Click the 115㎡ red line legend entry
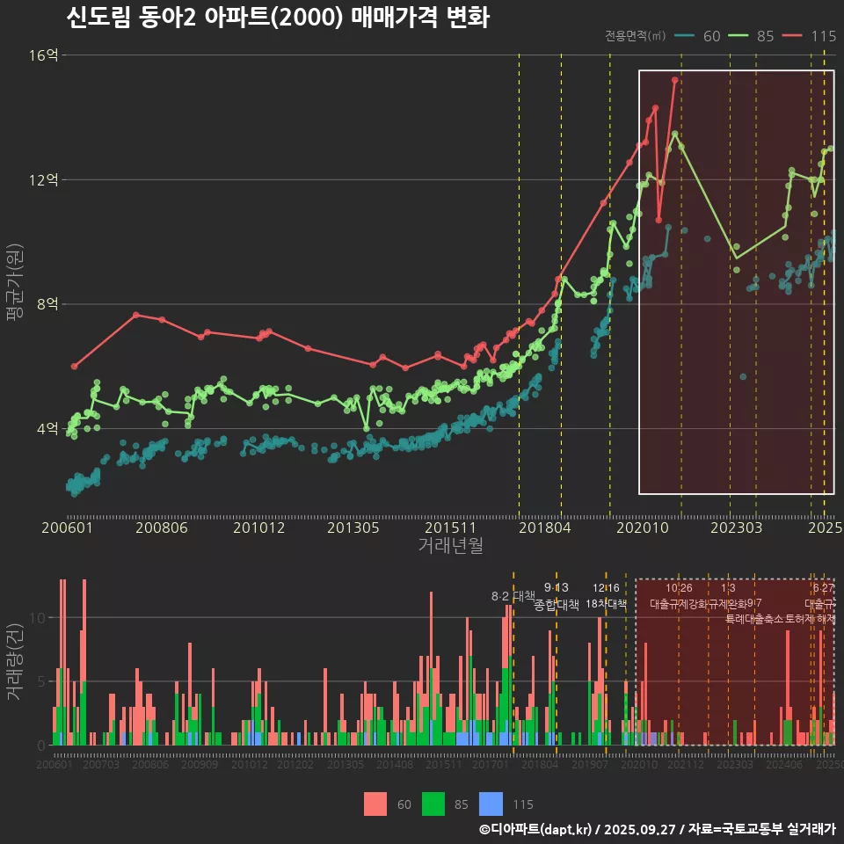Viewport: 844px width, 844px height. [811, 36]
